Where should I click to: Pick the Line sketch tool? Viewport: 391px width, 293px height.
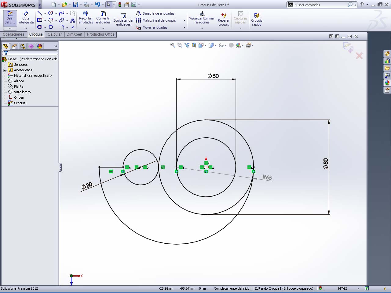39,13
